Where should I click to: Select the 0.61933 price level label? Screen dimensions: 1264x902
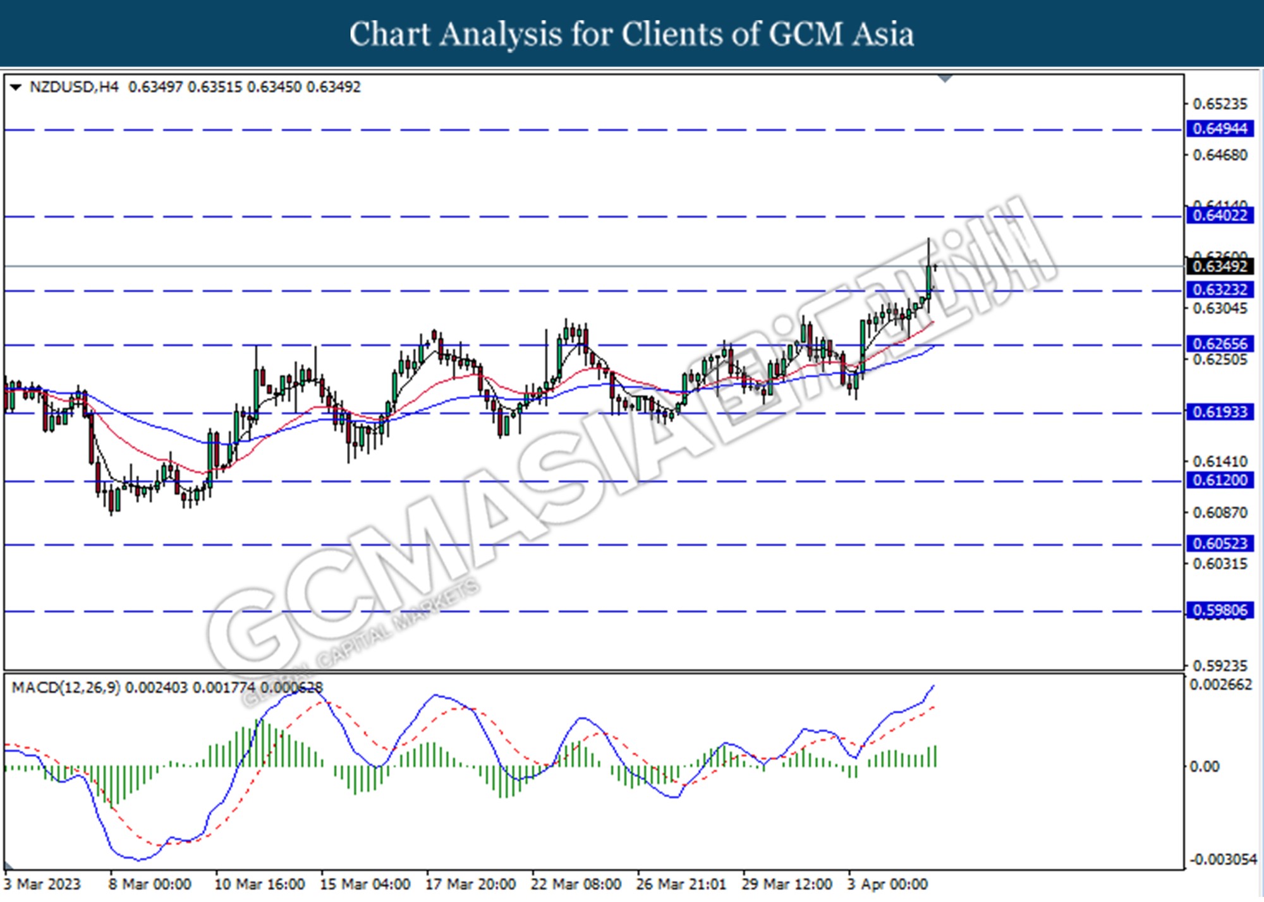pos(1220,412)
